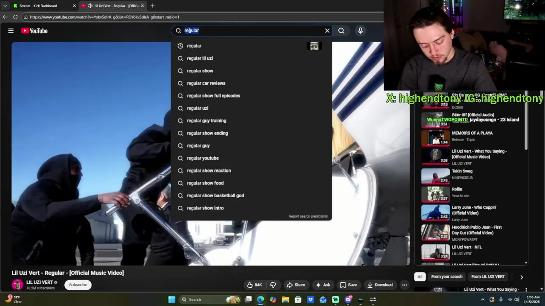Open Dropbox from the taskbar
This screenshot has height=306, width=545.
(310, 300)
